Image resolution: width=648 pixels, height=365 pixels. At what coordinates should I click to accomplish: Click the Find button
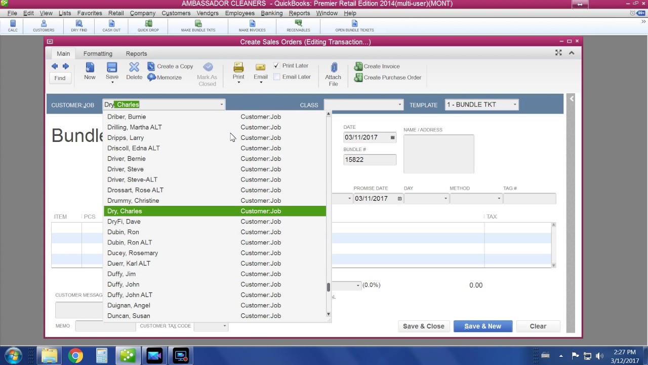coord(60,78)
